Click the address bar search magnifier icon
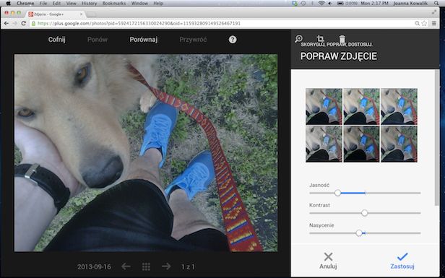 417,23
